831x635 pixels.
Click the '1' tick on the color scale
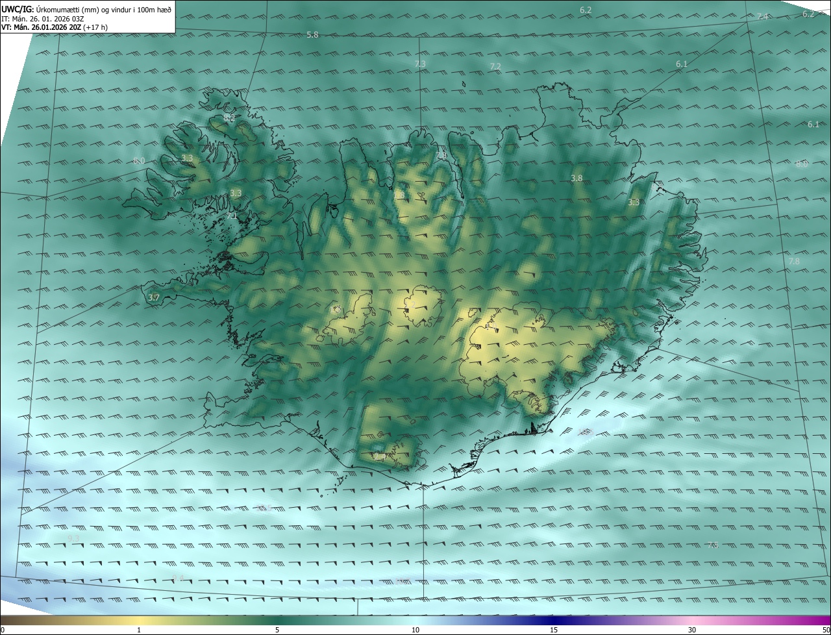[139, 630]
